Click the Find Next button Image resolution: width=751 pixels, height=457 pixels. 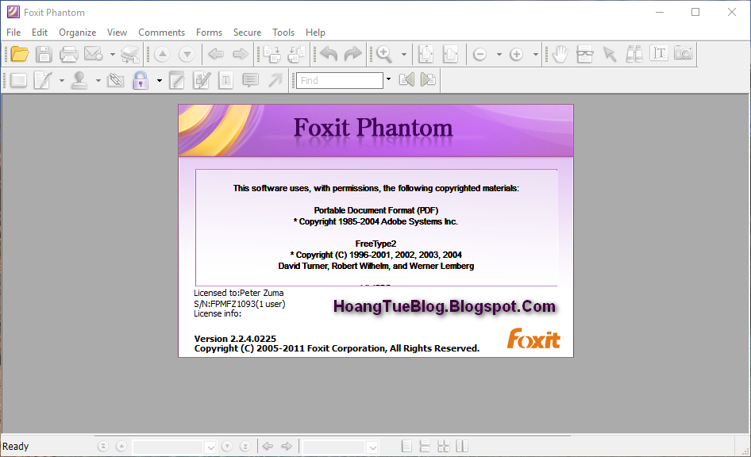click(x=427, y=79)
